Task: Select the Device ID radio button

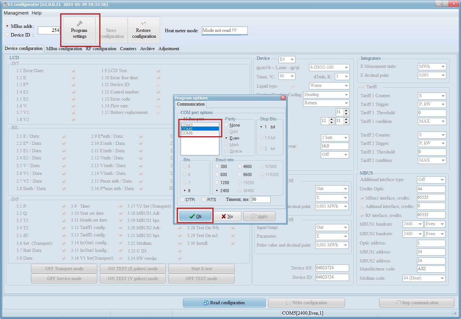Action: click(8, 35)
